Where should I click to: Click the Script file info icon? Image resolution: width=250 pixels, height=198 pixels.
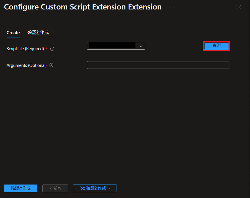[52, 49]
